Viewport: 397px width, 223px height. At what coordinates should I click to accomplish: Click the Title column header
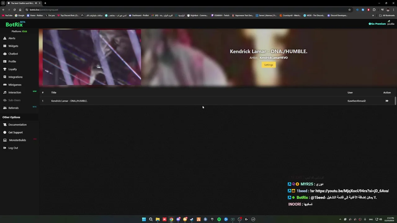[54, 92]
